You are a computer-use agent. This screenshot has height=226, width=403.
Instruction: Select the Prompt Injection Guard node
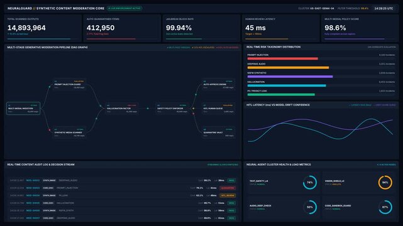[x=69, y=84]
